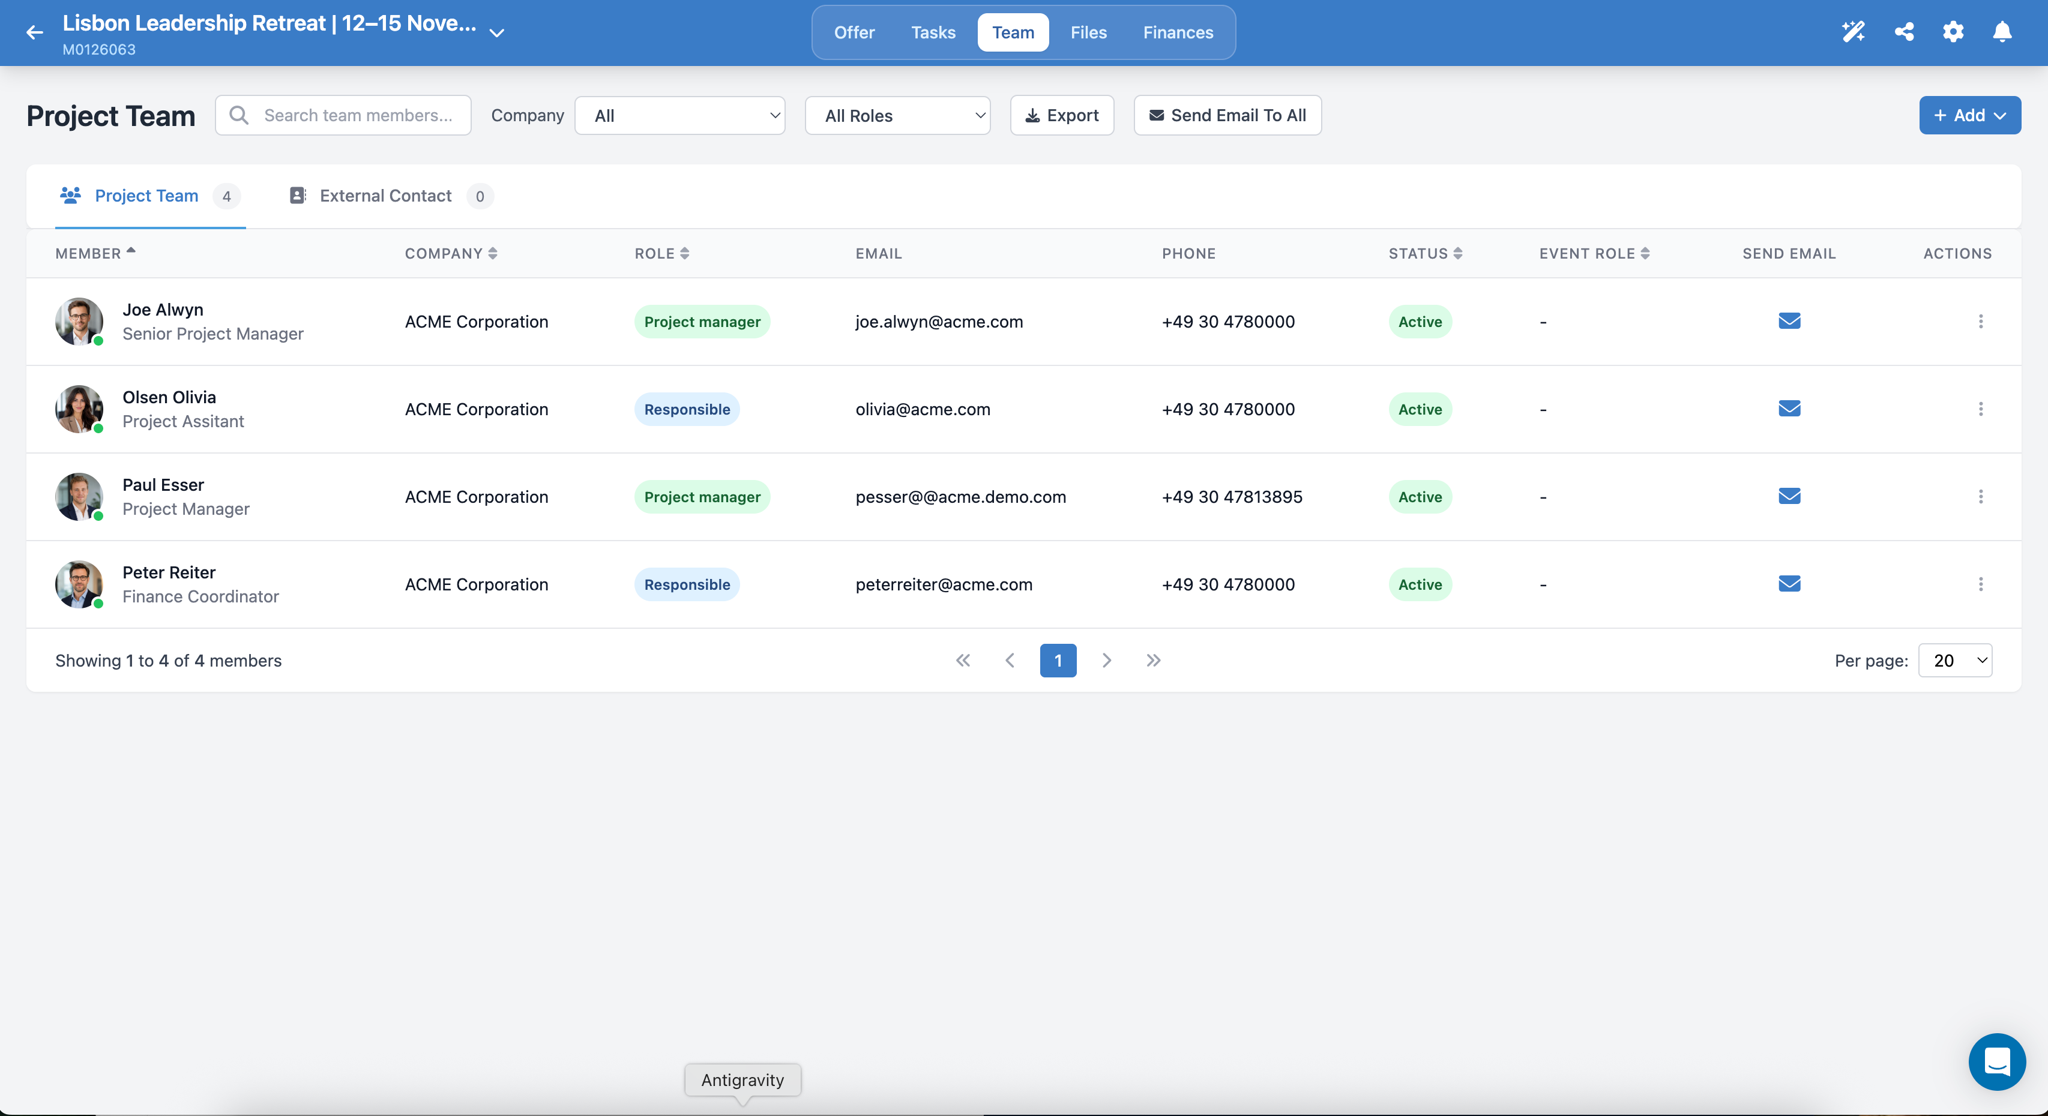Focus the Search team members field
Image resolution: width=2048 pixels, height=1116 pixels.
point(343,115)
